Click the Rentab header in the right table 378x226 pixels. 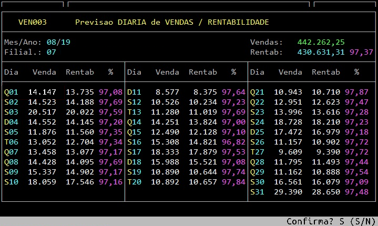(x=326, y=72)
